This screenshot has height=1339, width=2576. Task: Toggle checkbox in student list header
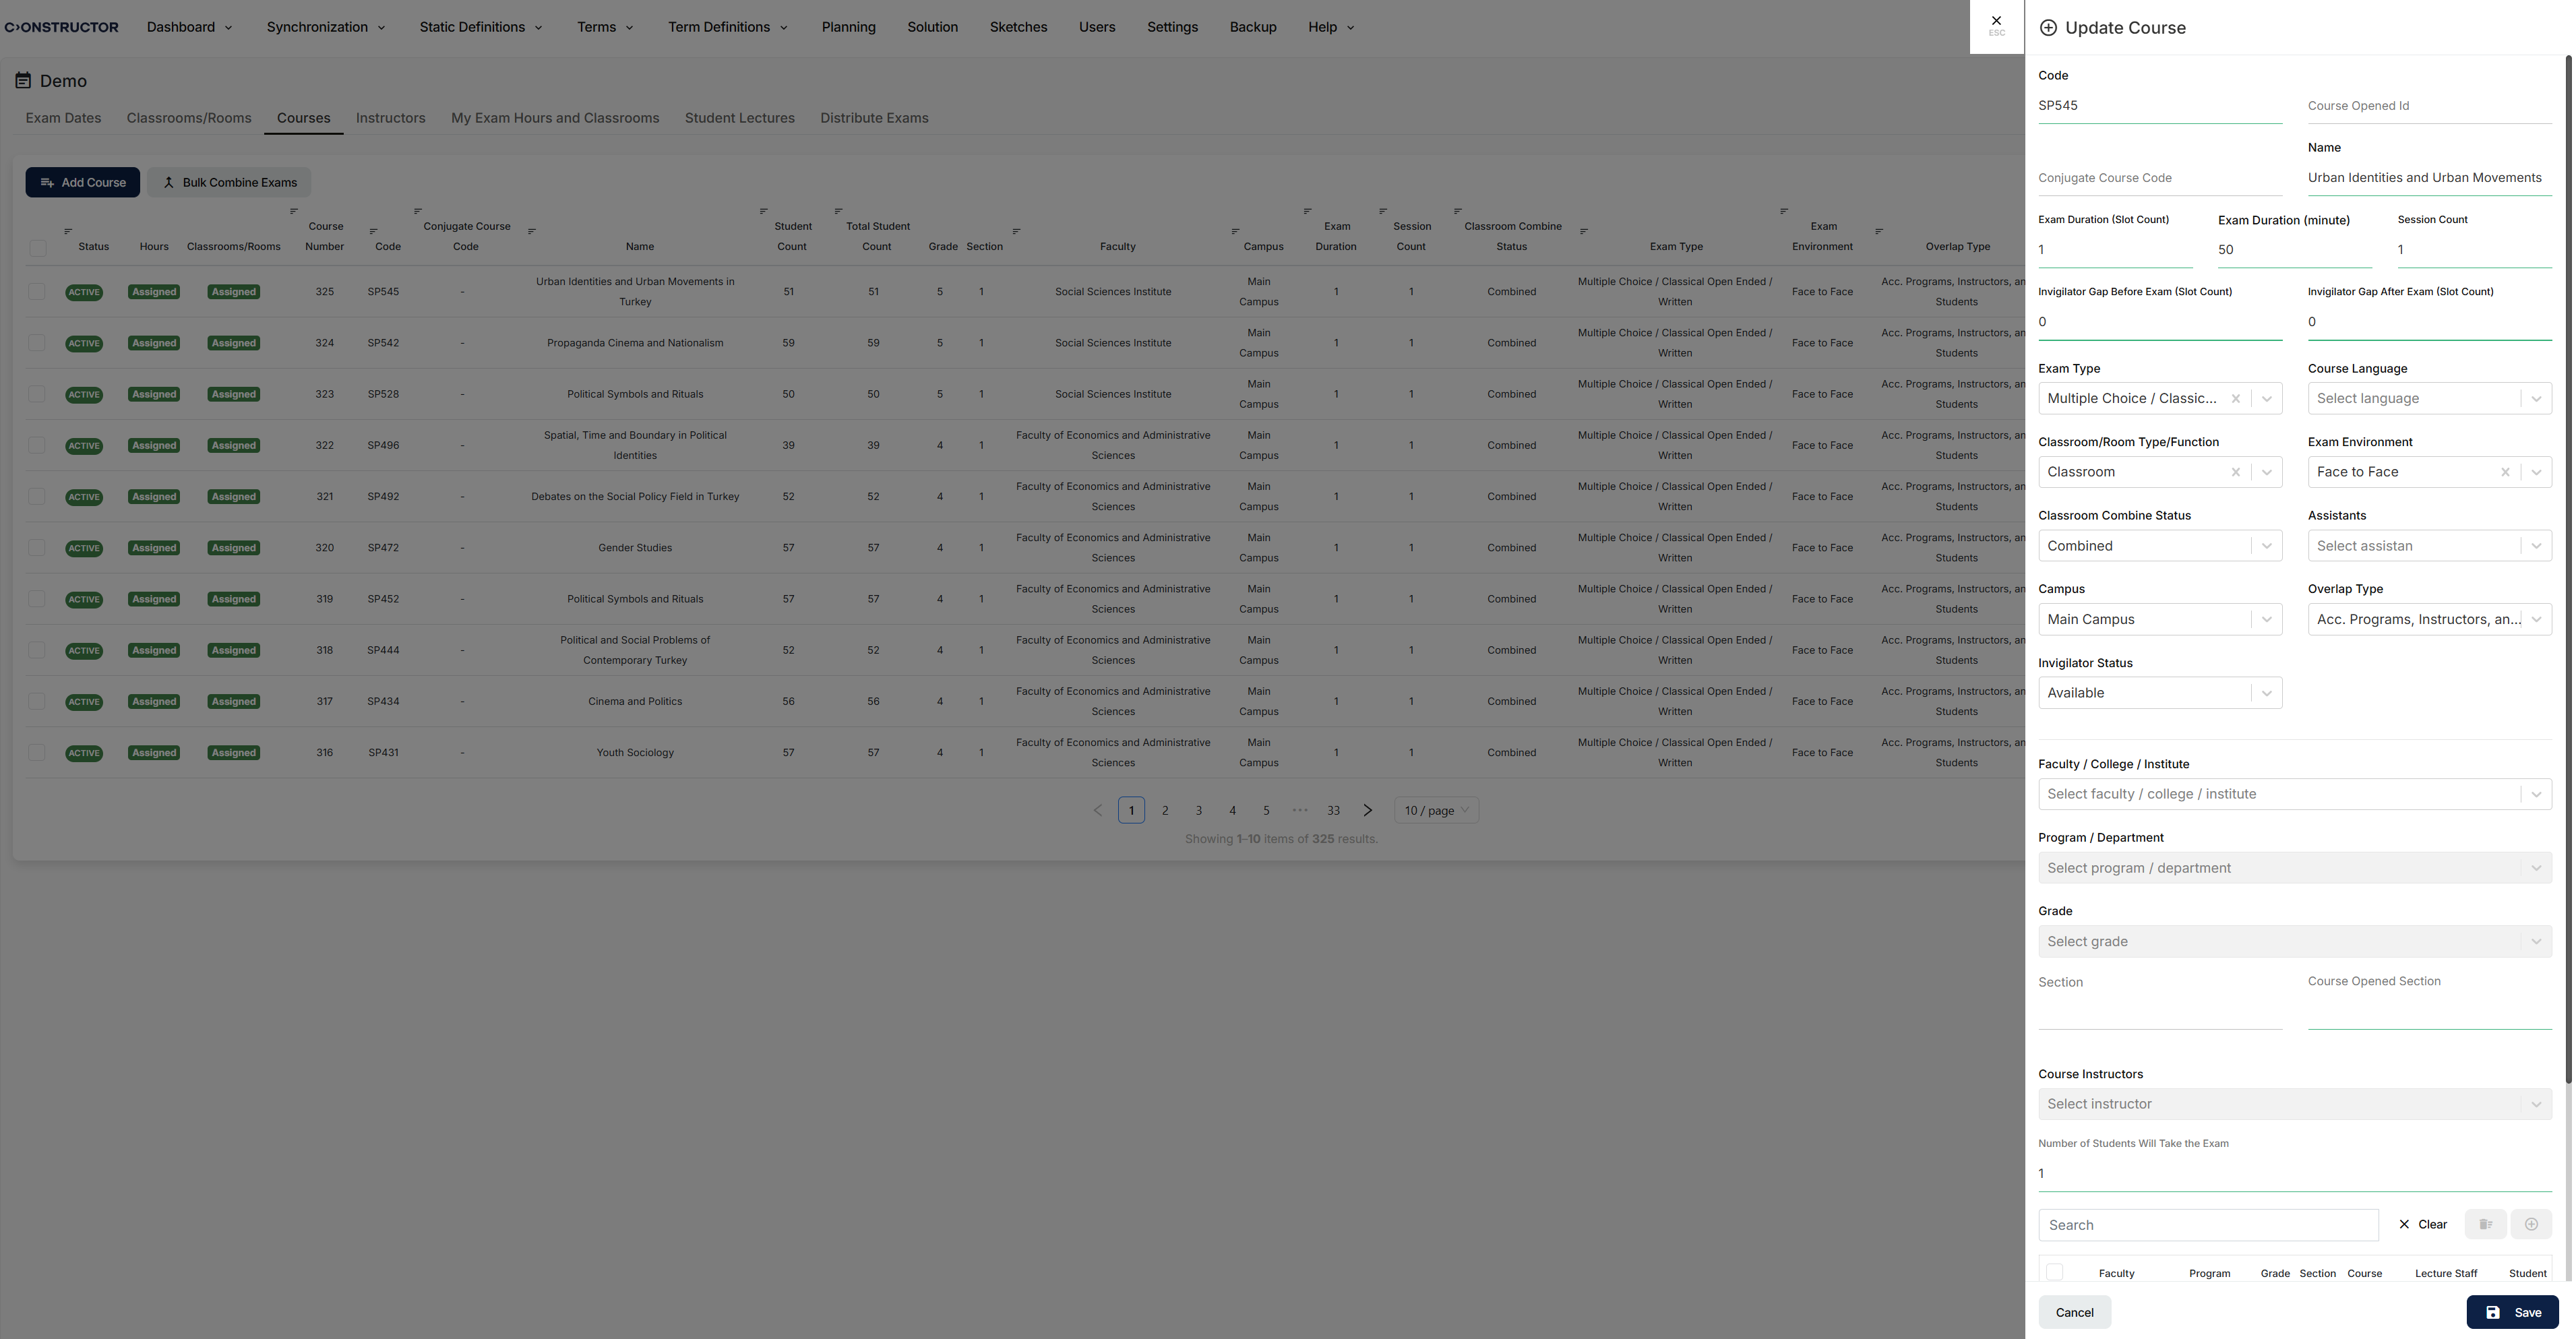pyautogui.click(x=2055, y=1272)
